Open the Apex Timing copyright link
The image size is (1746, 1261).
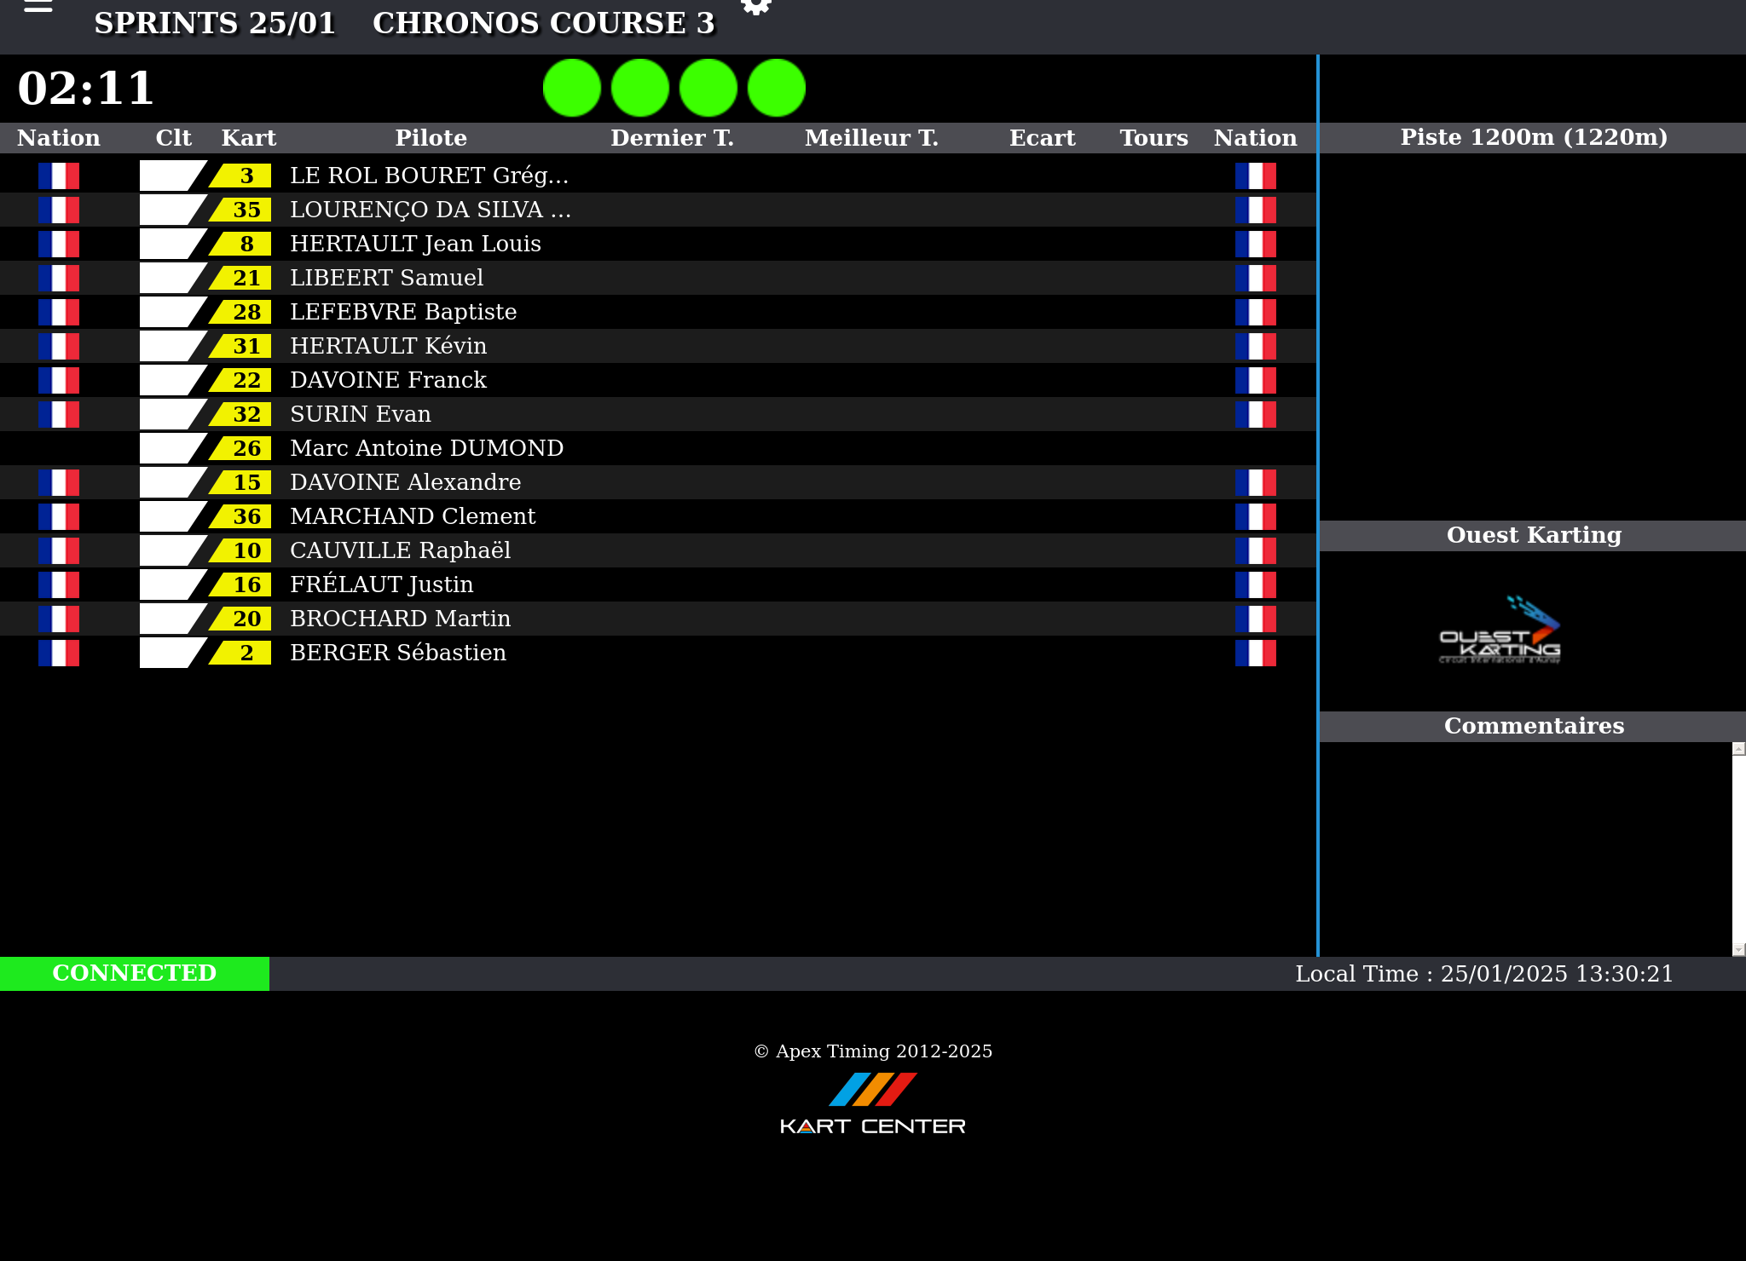click(873, 1051)
